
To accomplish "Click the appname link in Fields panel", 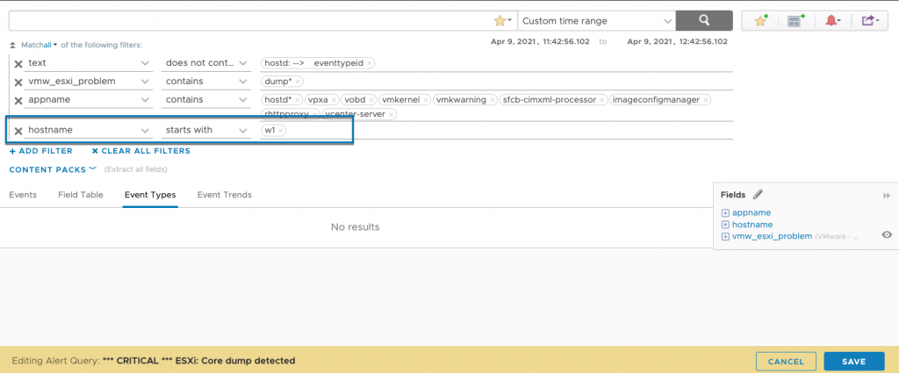I will [752, 212].
